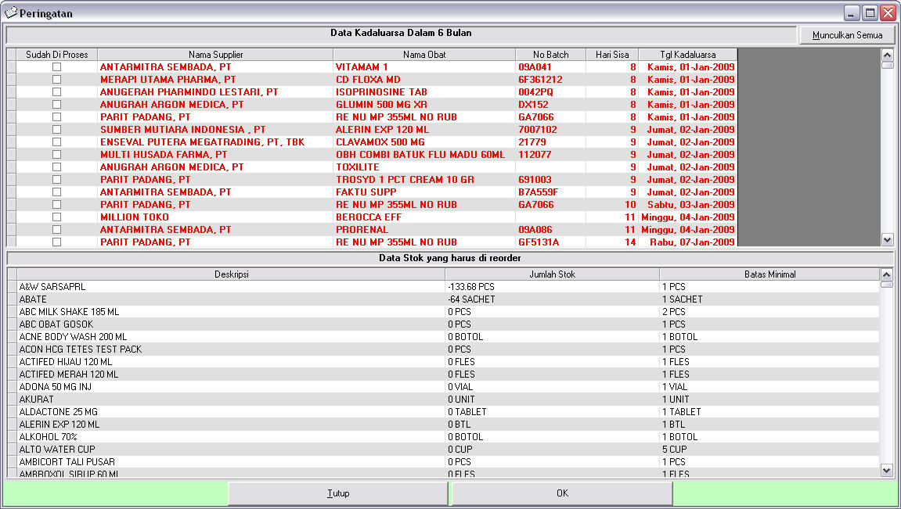901x509 pixels.
Task: Select row header of VITAMAM 1 row
Action: [12, 67]
